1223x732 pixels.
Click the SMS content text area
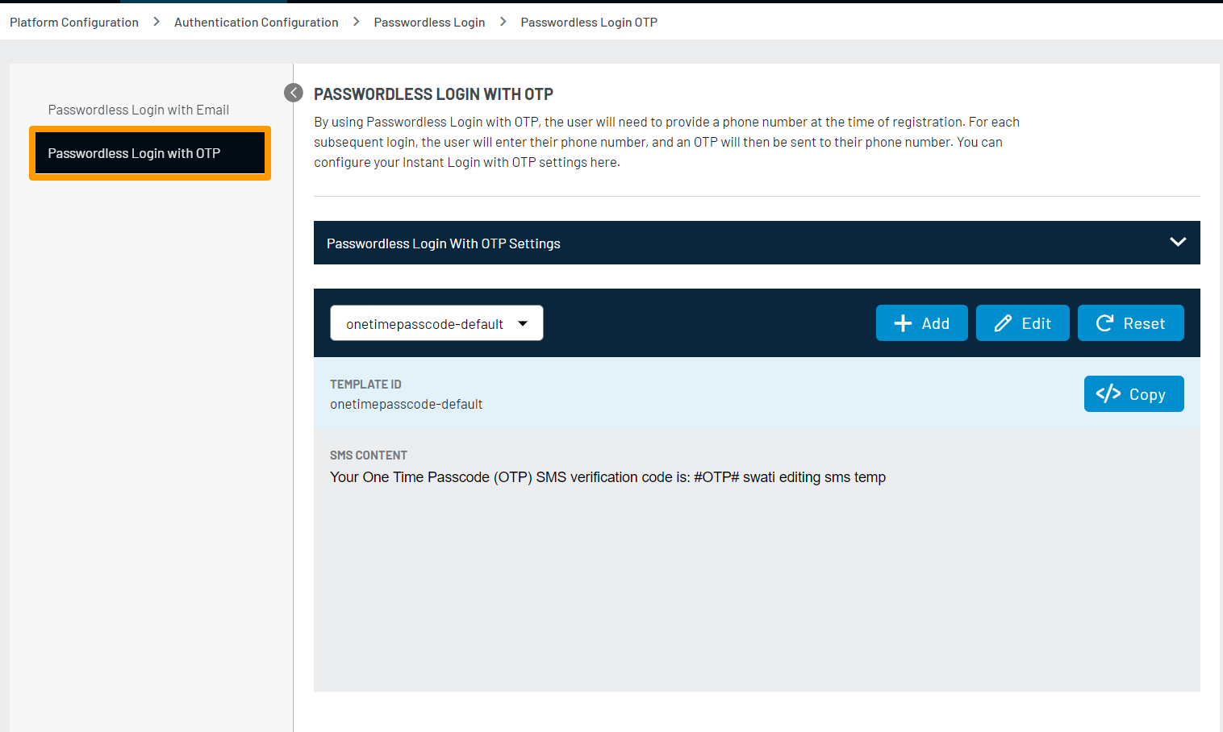pyautogui.click(x=607, y=476)
